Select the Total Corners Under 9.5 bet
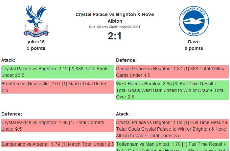This screenshot has width=230, height=151. [57, 126]
